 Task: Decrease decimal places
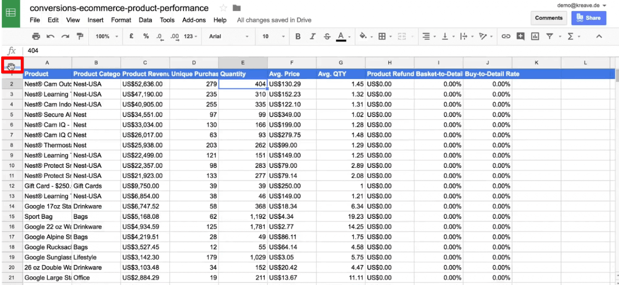click(160, 36)
